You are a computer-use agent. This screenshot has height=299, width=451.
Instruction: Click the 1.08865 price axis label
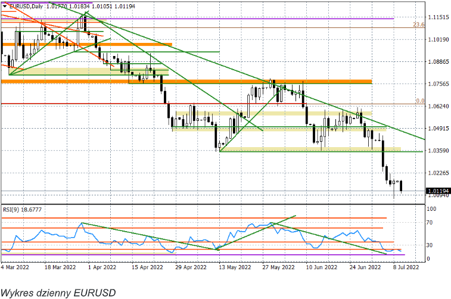click(x=438, y=62)
